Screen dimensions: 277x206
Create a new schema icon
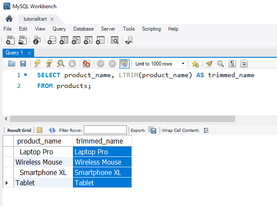(52, 40)
